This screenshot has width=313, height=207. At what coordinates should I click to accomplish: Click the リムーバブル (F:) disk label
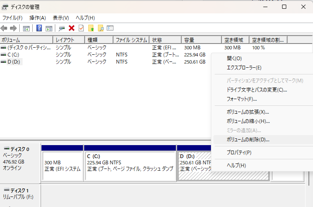[18, 197]
